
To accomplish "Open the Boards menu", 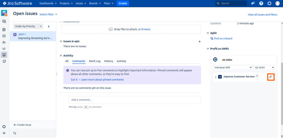I will point(95,3).
